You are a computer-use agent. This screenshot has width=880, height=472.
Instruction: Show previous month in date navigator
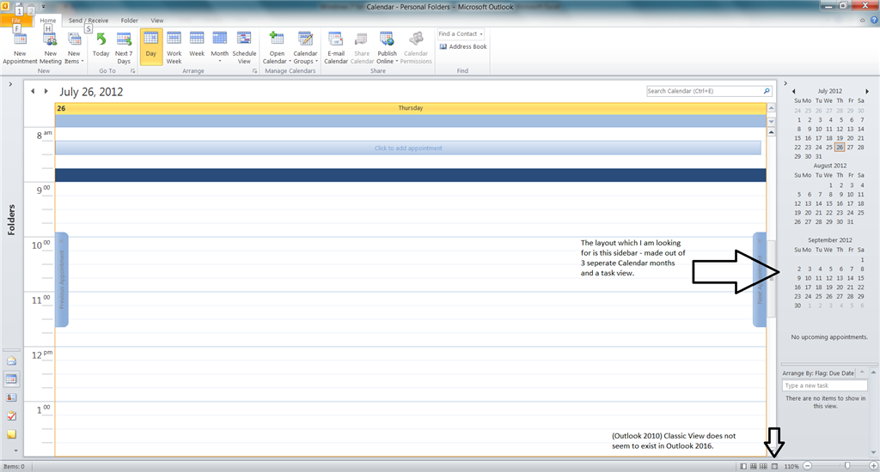[793, 91]
